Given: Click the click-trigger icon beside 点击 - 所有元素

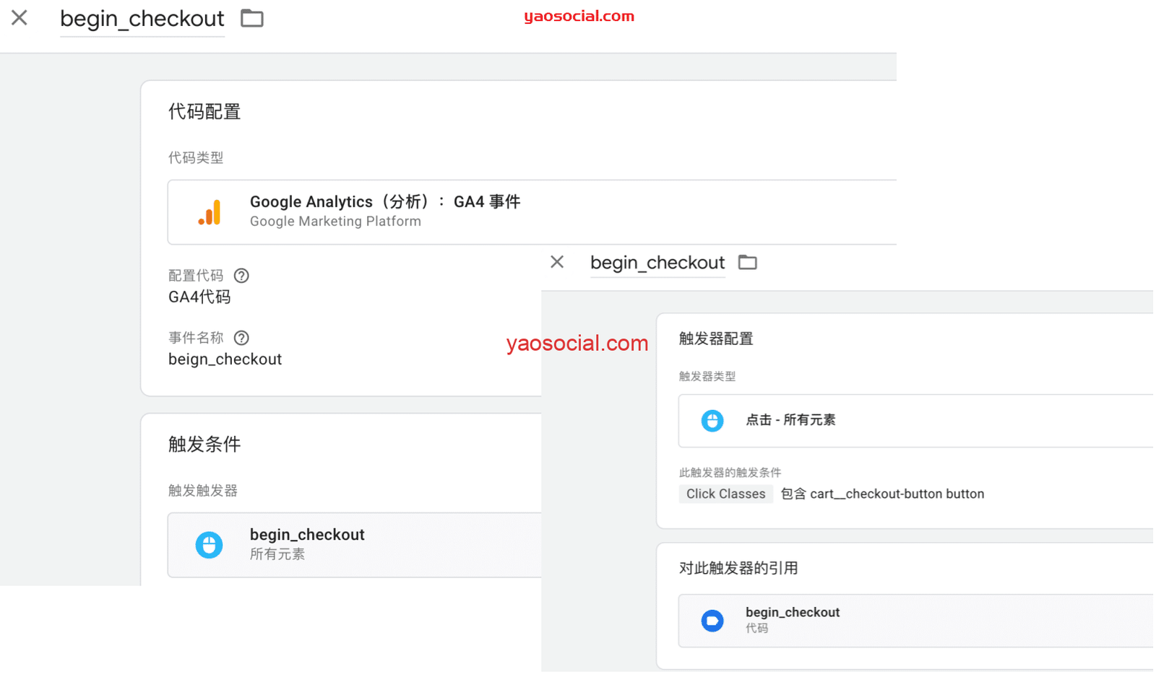Looking at the screenshot, I should [x=712, y=421].
